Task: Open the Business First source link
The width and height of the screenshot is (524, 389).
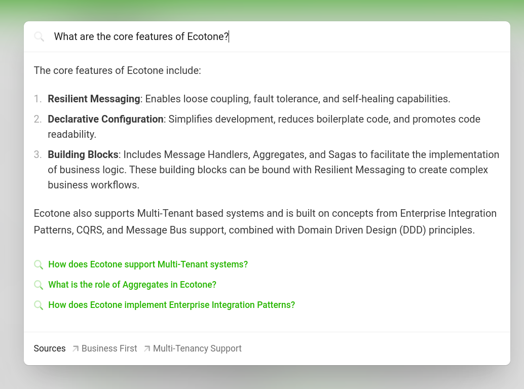Action: pos(109,348)
